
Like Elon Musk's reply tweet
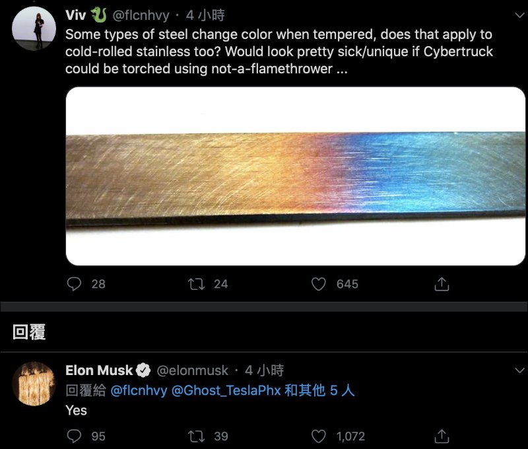tap(319, 436)
